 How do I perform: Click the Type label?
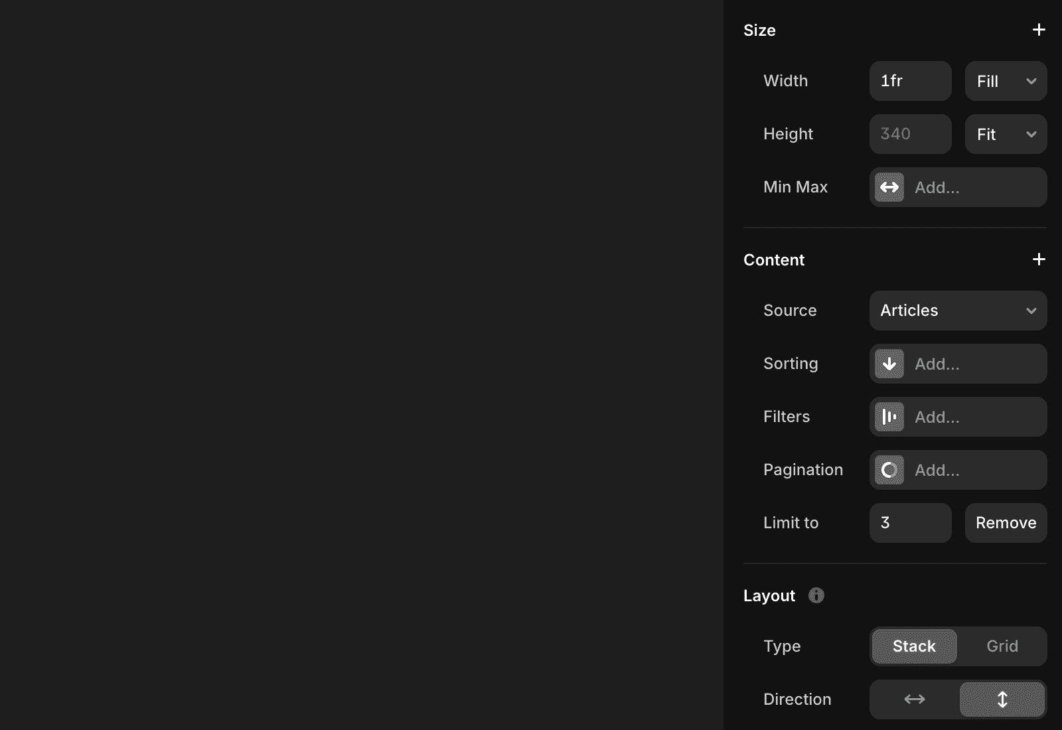782,646
